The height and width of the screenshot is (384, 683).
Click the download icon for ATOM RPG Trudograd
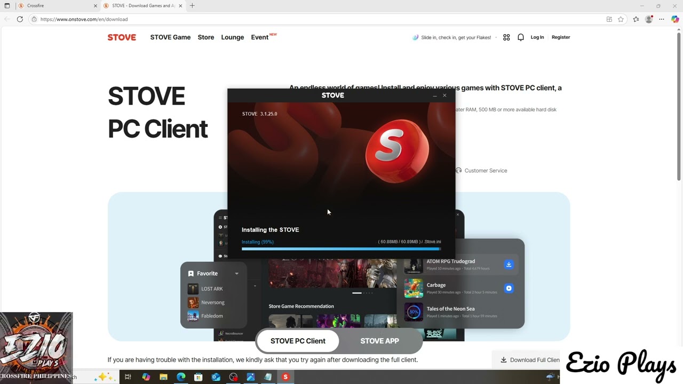509,265
